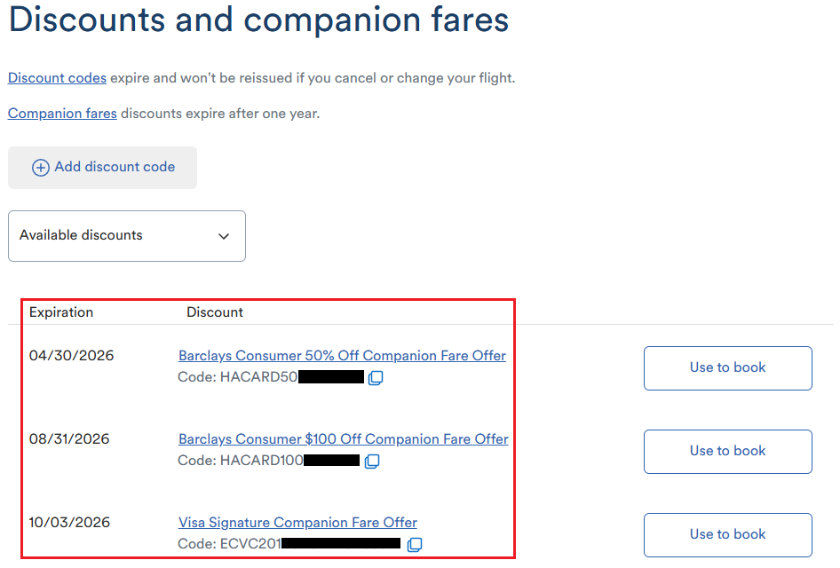
Task: Click the Expiration column header
Action: coord(61,312)
